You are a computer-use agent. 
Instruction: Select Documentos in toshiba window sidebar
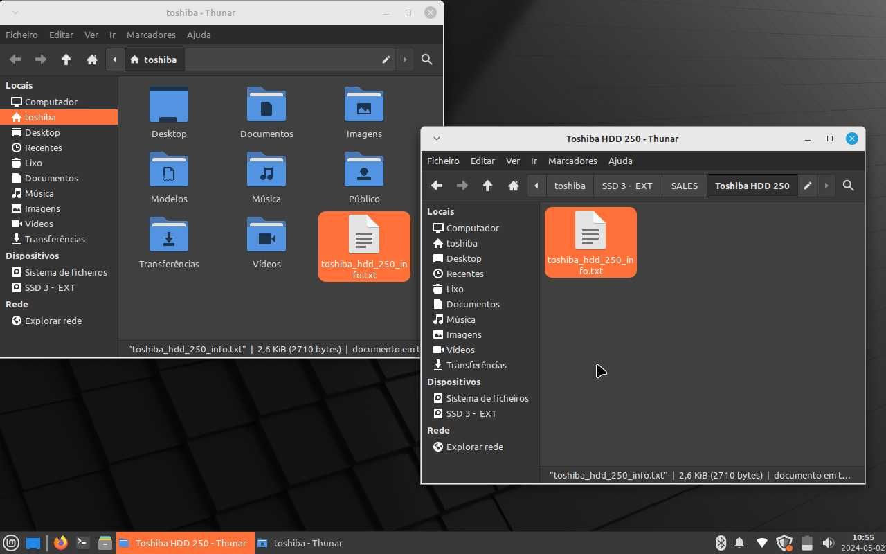tap(59, 178)
